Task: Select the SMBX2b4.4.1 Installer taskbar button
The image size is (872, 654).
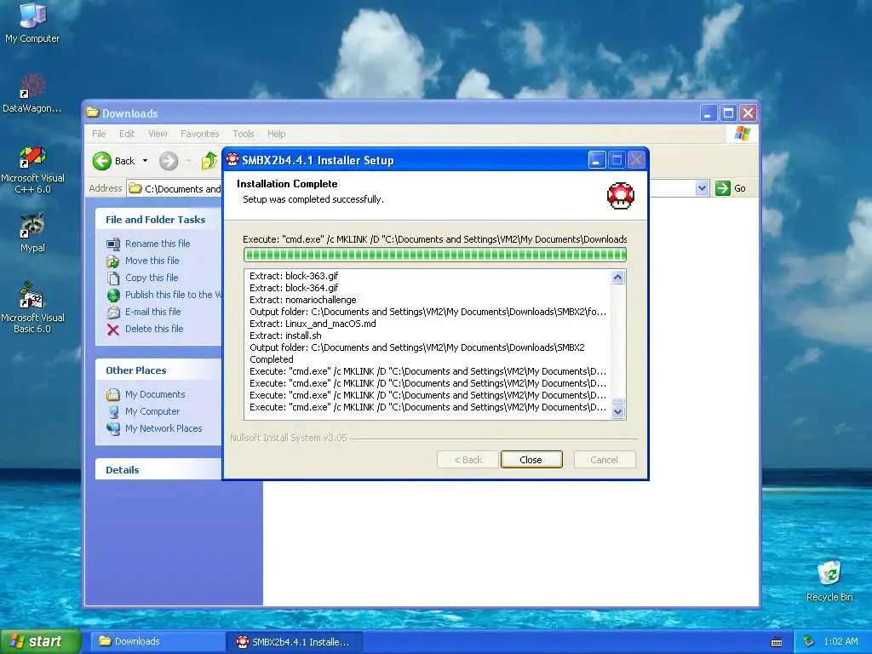Action: coord(295,642)
